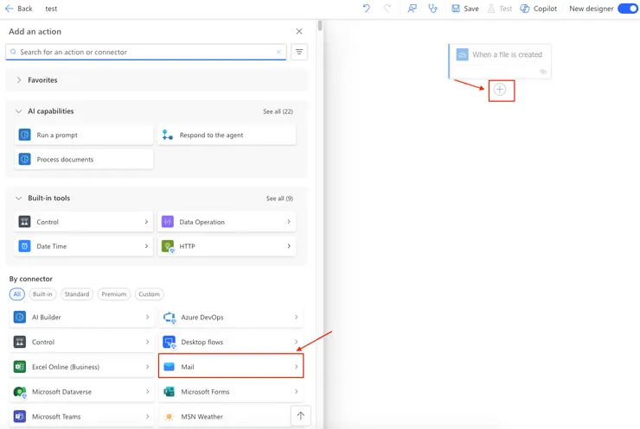
Task: Click the Azure DevOps connector icon
Action: [x=169, y=317]
